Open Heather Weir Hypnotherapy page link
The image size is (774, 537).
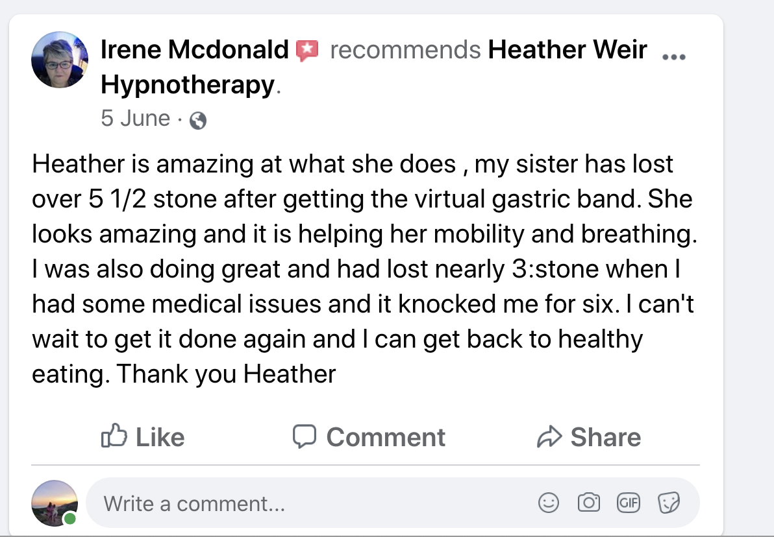coord(567,49)
